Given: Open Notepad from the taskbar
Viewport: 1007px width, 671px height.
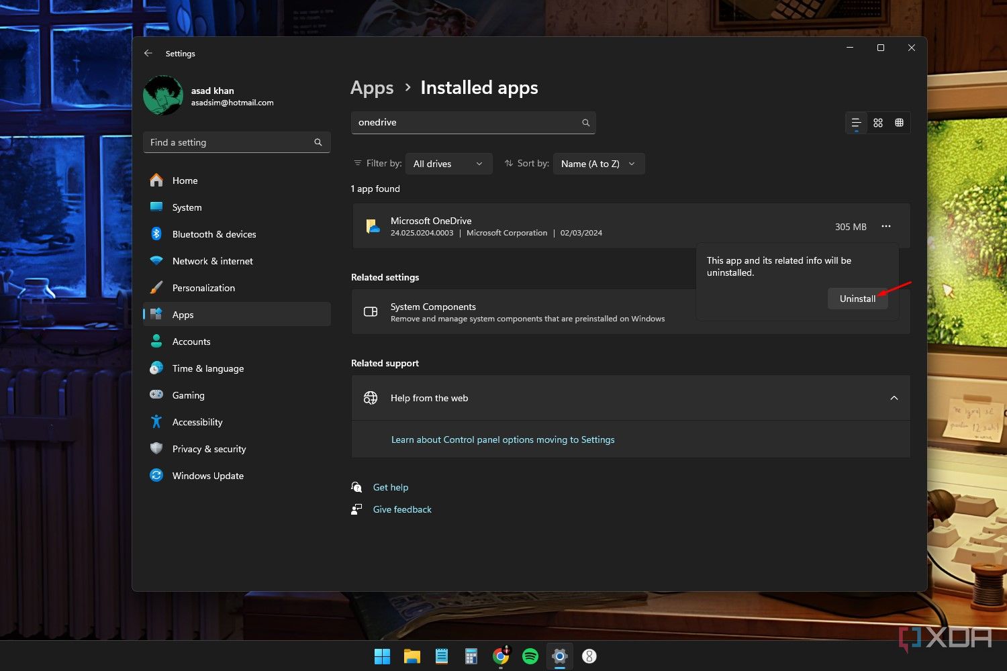Looking at the screenshot, I should click(x=442, y=656).
